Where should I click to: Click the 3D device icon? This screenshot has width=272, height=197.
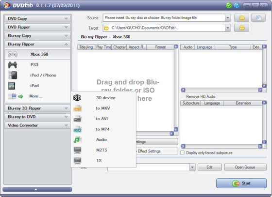[77, 98]
